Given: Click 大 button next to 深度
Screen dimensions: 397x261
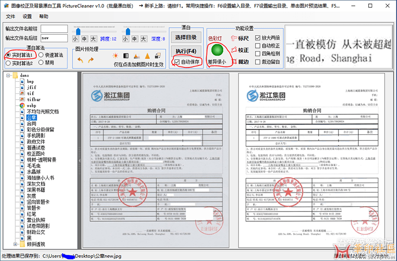Looking at the screenshot, I should coord(143,39).
